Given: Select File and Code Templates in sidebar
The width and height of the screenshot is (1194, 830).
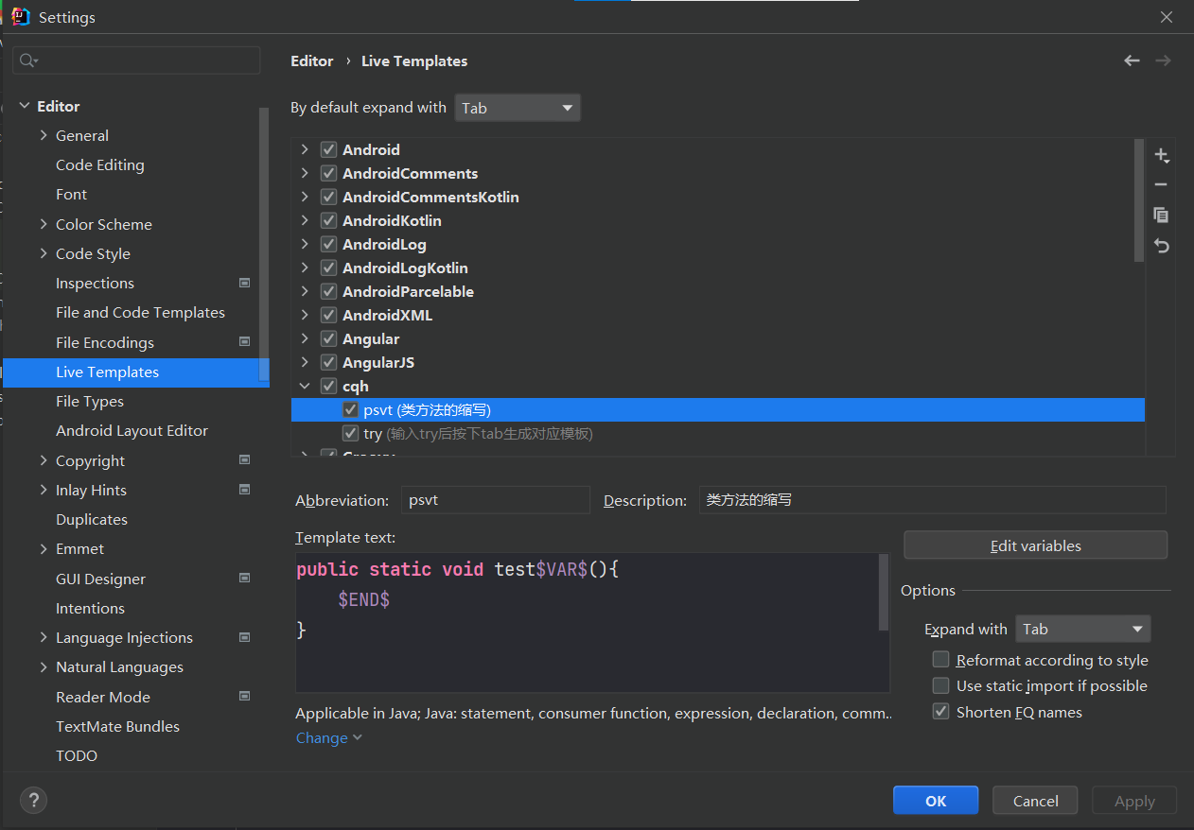Looking at the screenshot, I should click(x=140, y=312).
